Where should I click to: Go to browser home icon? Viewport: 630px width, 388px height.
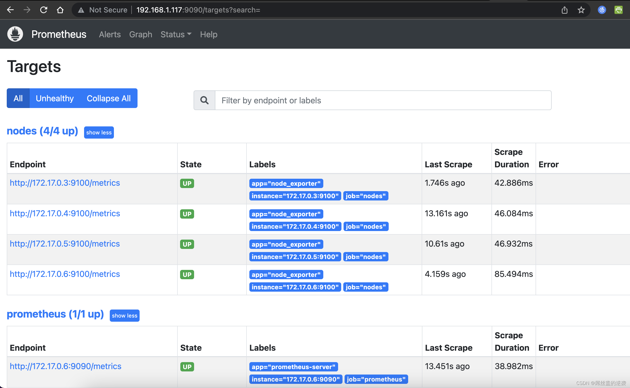60,10
